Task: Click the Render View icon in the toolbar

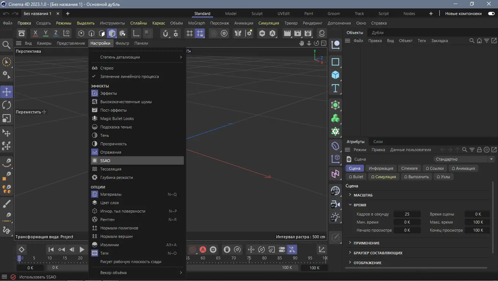Action: (x=287, y=33)
